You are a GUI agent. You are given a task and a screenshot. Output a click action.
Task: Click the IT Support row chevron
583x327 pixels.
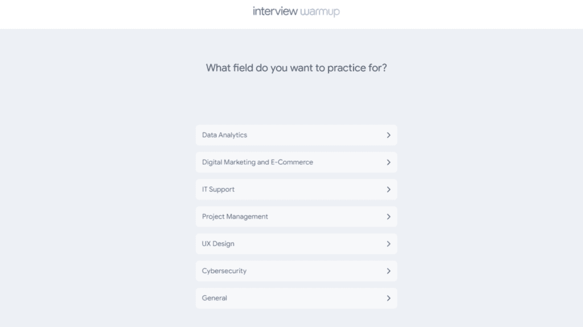point(389,189)
